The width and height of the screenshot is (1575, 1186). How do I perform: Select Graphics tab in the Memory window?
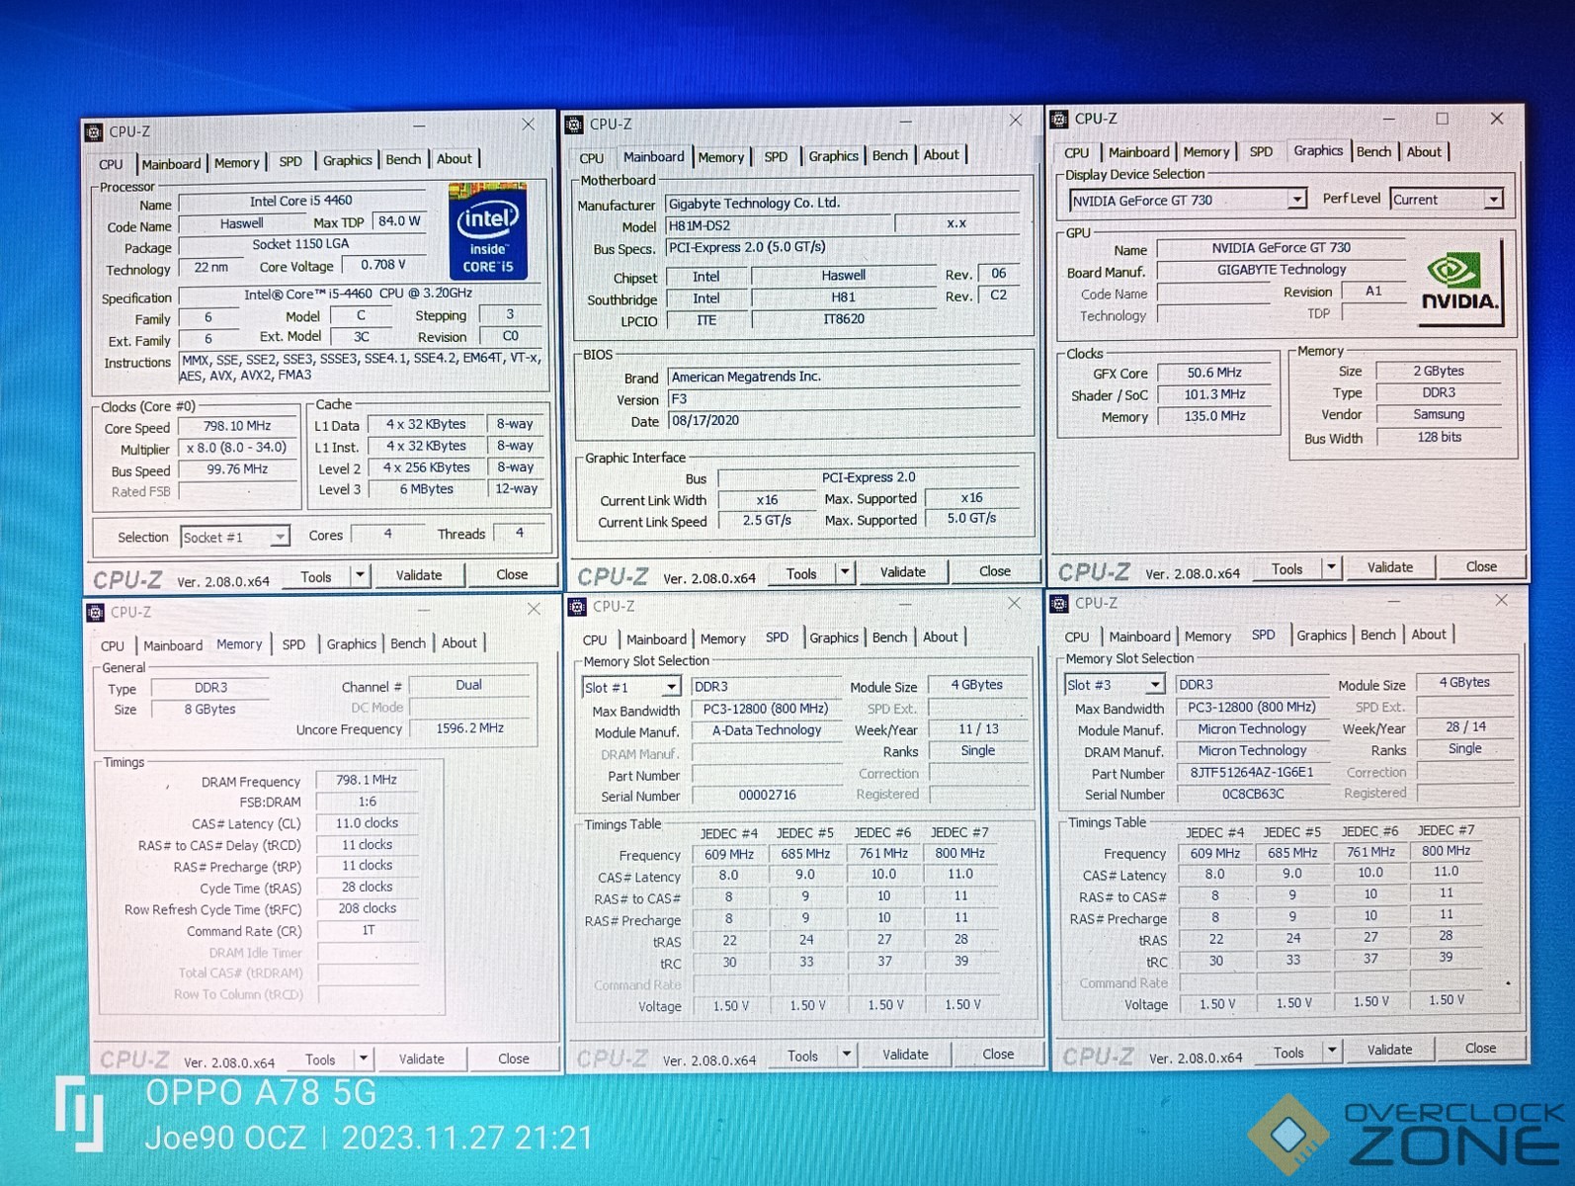[x=352, y=644]
